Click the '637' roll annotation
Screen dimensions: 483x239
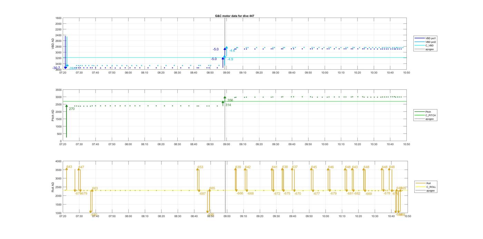point(295,167)
